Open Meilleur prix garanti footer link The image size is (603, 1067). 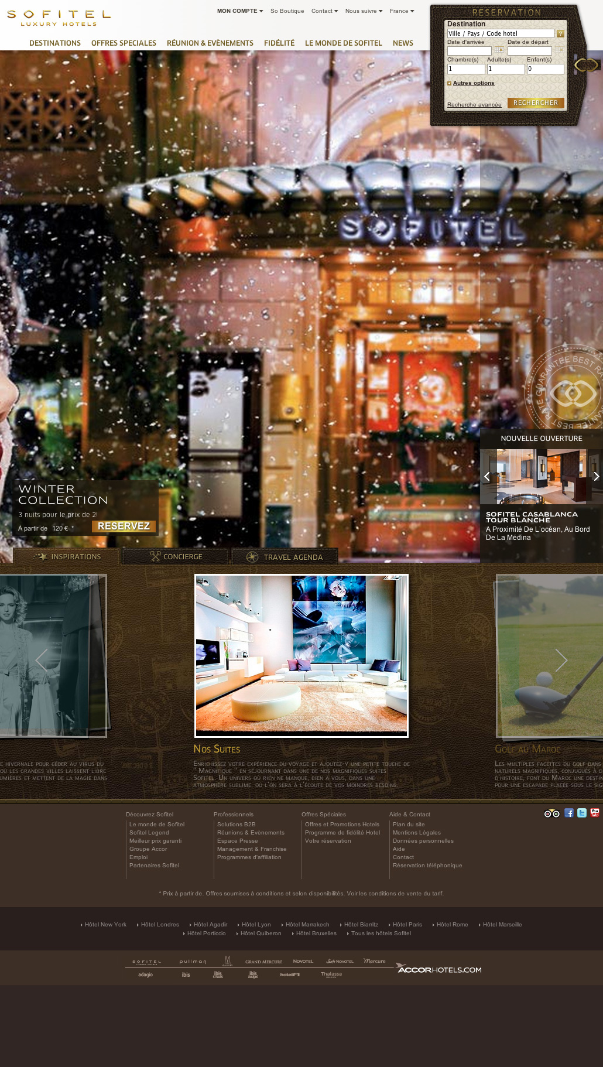155,840
